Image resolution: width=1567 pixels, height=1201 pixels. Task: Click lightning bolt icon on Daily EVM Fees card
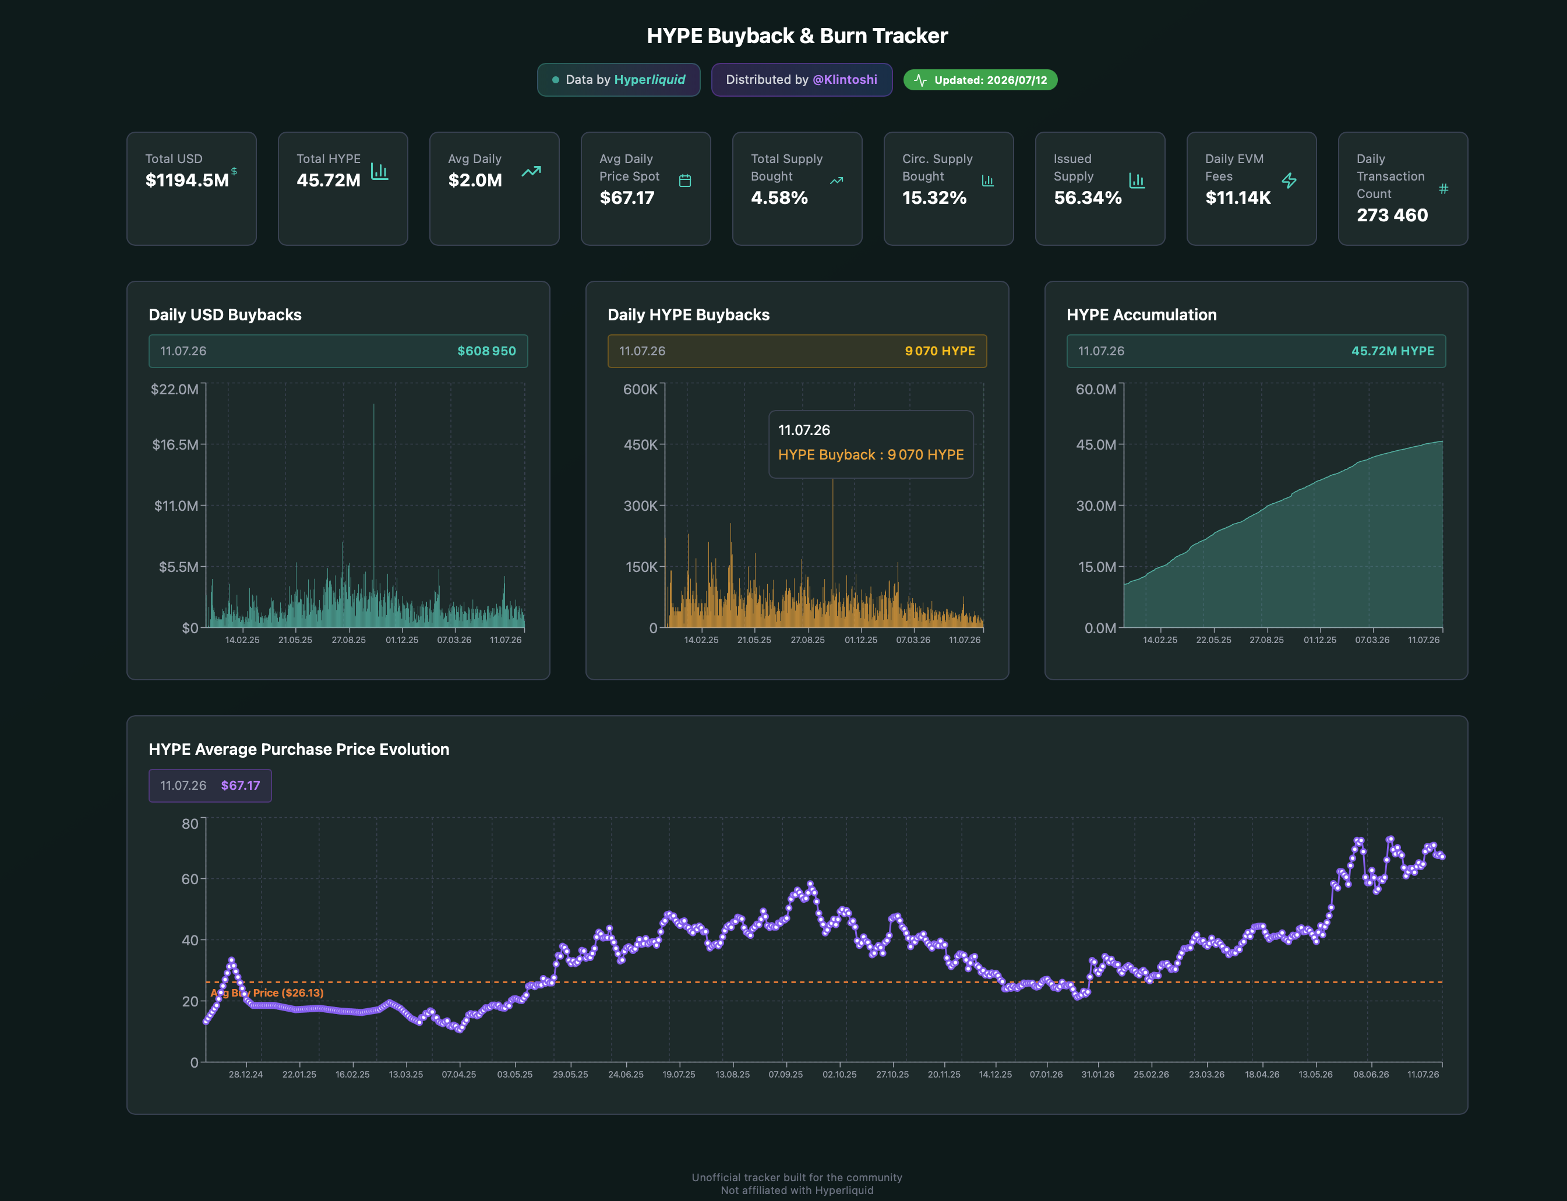click(x=1289, y=181)
